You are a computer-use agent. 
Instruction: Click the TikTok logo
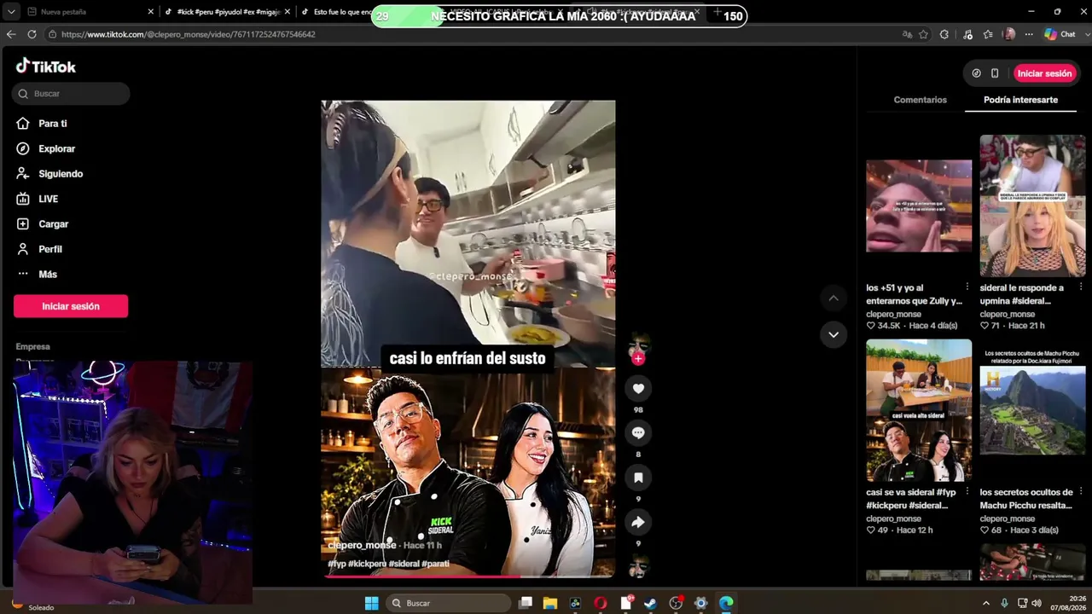[x=46, y=67]
